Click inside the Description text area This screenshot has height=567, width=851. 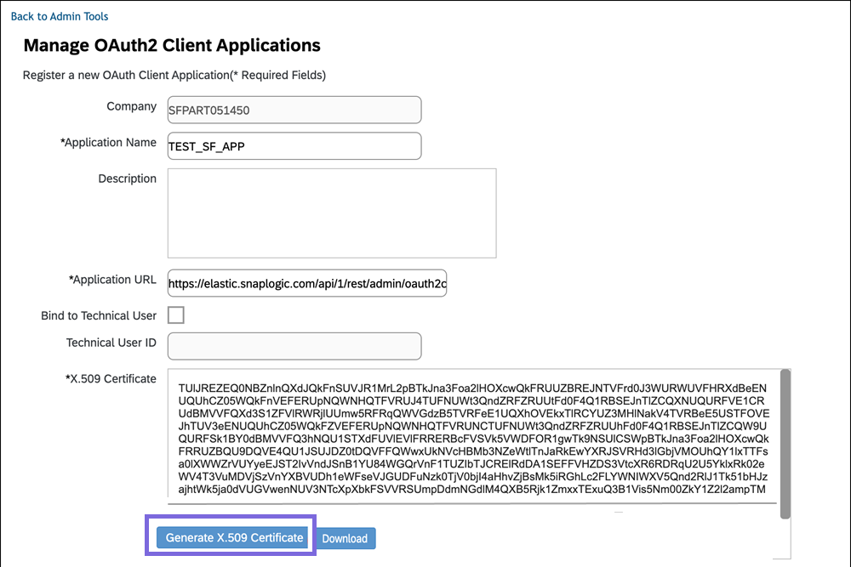point(332,213)
